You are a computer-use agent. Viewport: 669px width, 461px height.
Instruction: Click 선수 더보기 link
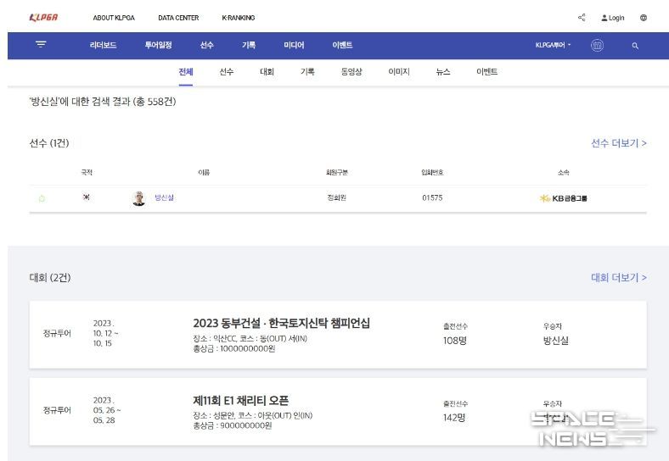point(618,143)
